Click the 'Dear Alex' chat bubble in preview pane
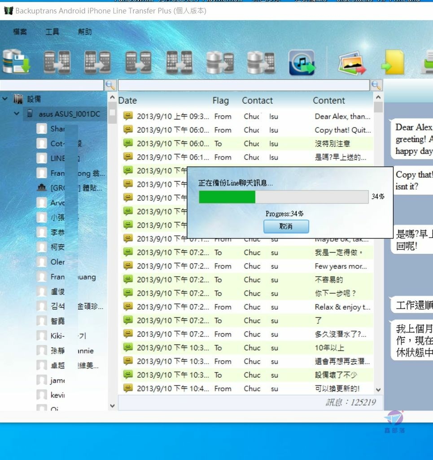The width and height of the screenshot is (433, 460). pyautogui.click(x=411, y=139)
